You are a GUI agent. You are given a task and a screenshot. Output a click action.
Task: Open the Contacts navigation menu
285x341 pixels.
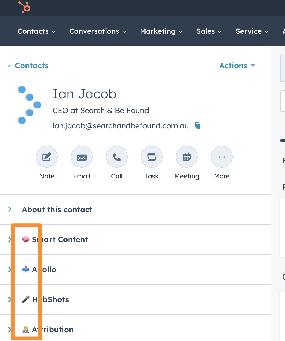pyautogui.click(x=36, y=31)
